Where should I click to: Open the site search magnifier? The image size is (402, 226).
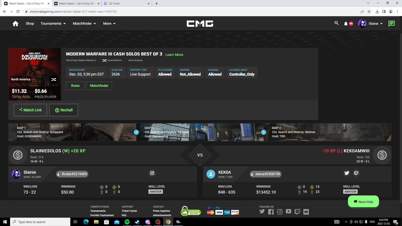[x=336, y=23]
